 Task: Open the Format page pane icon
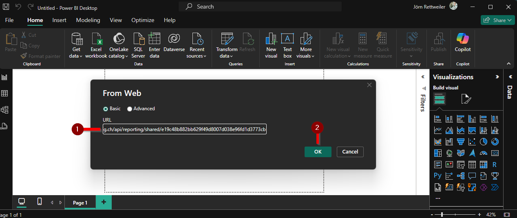tap(466, 99)
